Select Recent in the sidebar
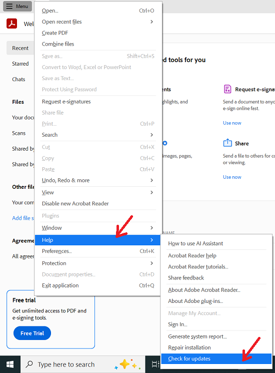The height and width of the screenshot is (373, 275). point(20,48)
